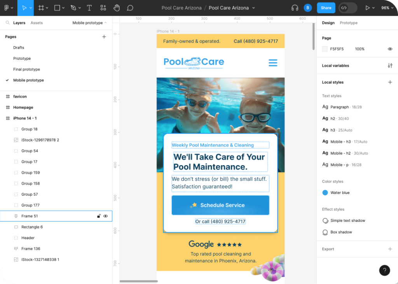
Task: Click the canvas horizontal scrollbar
Action: click(x=139, y=281)
